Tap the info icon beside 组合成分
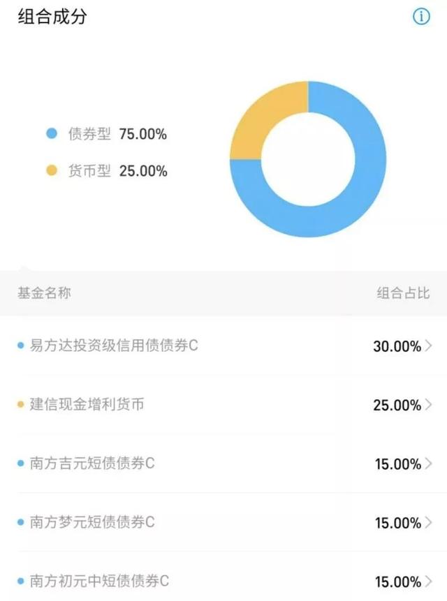 click(x=421, y=17)
